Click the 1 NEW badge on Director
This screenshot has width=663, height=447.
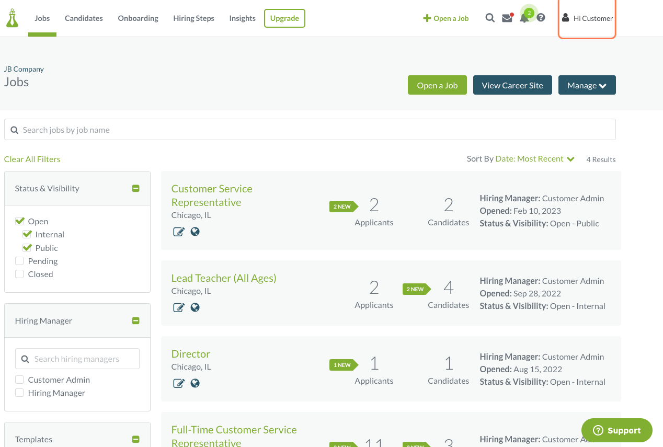click(x=344, y=365)
